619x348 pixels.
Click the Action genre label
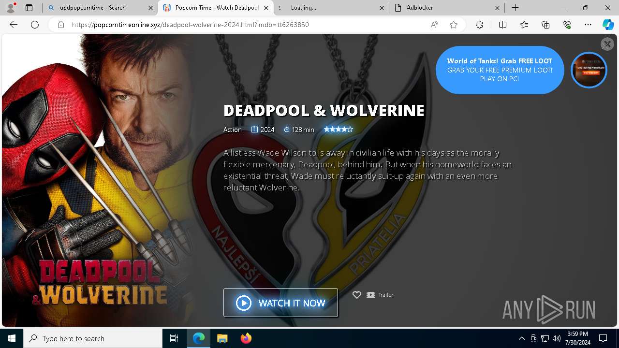[x=232, y=130]
